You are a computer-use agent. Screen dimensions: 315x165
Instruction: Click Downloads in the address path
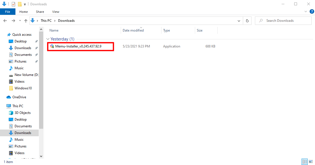pos(66,21)
